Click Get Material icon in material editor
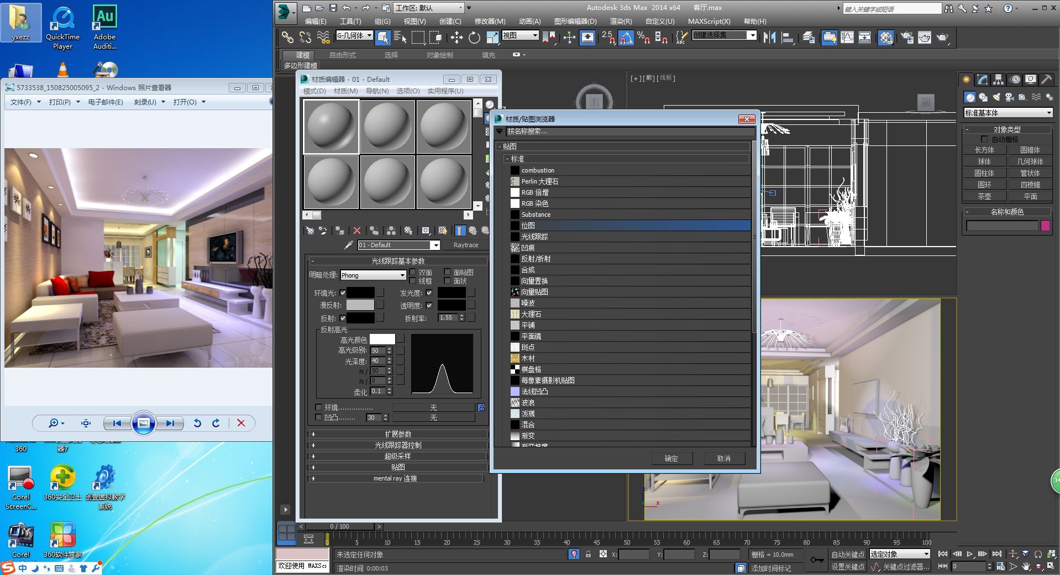The width and height of the screenshot is (1060, 575). click(x=310, y=231)
